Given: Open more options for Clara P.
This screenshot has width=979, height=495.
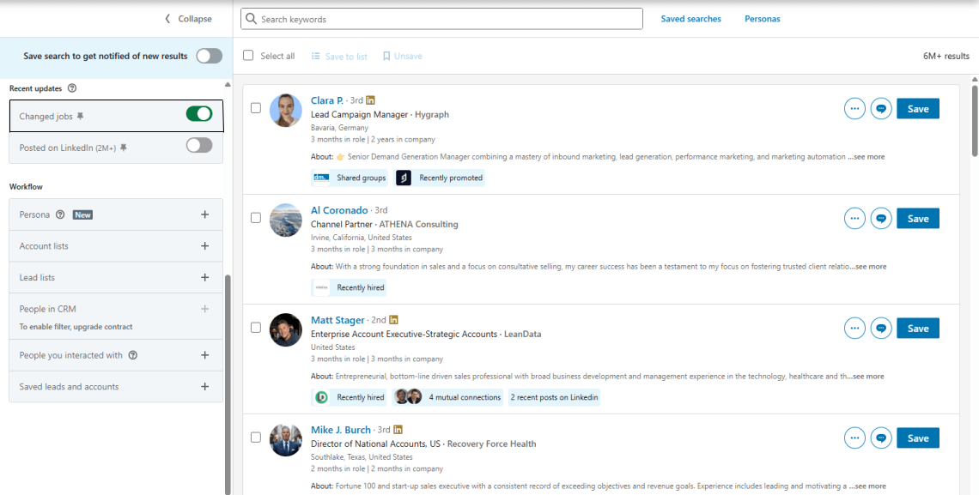Looking at the screenshot, I should [854, 108].
